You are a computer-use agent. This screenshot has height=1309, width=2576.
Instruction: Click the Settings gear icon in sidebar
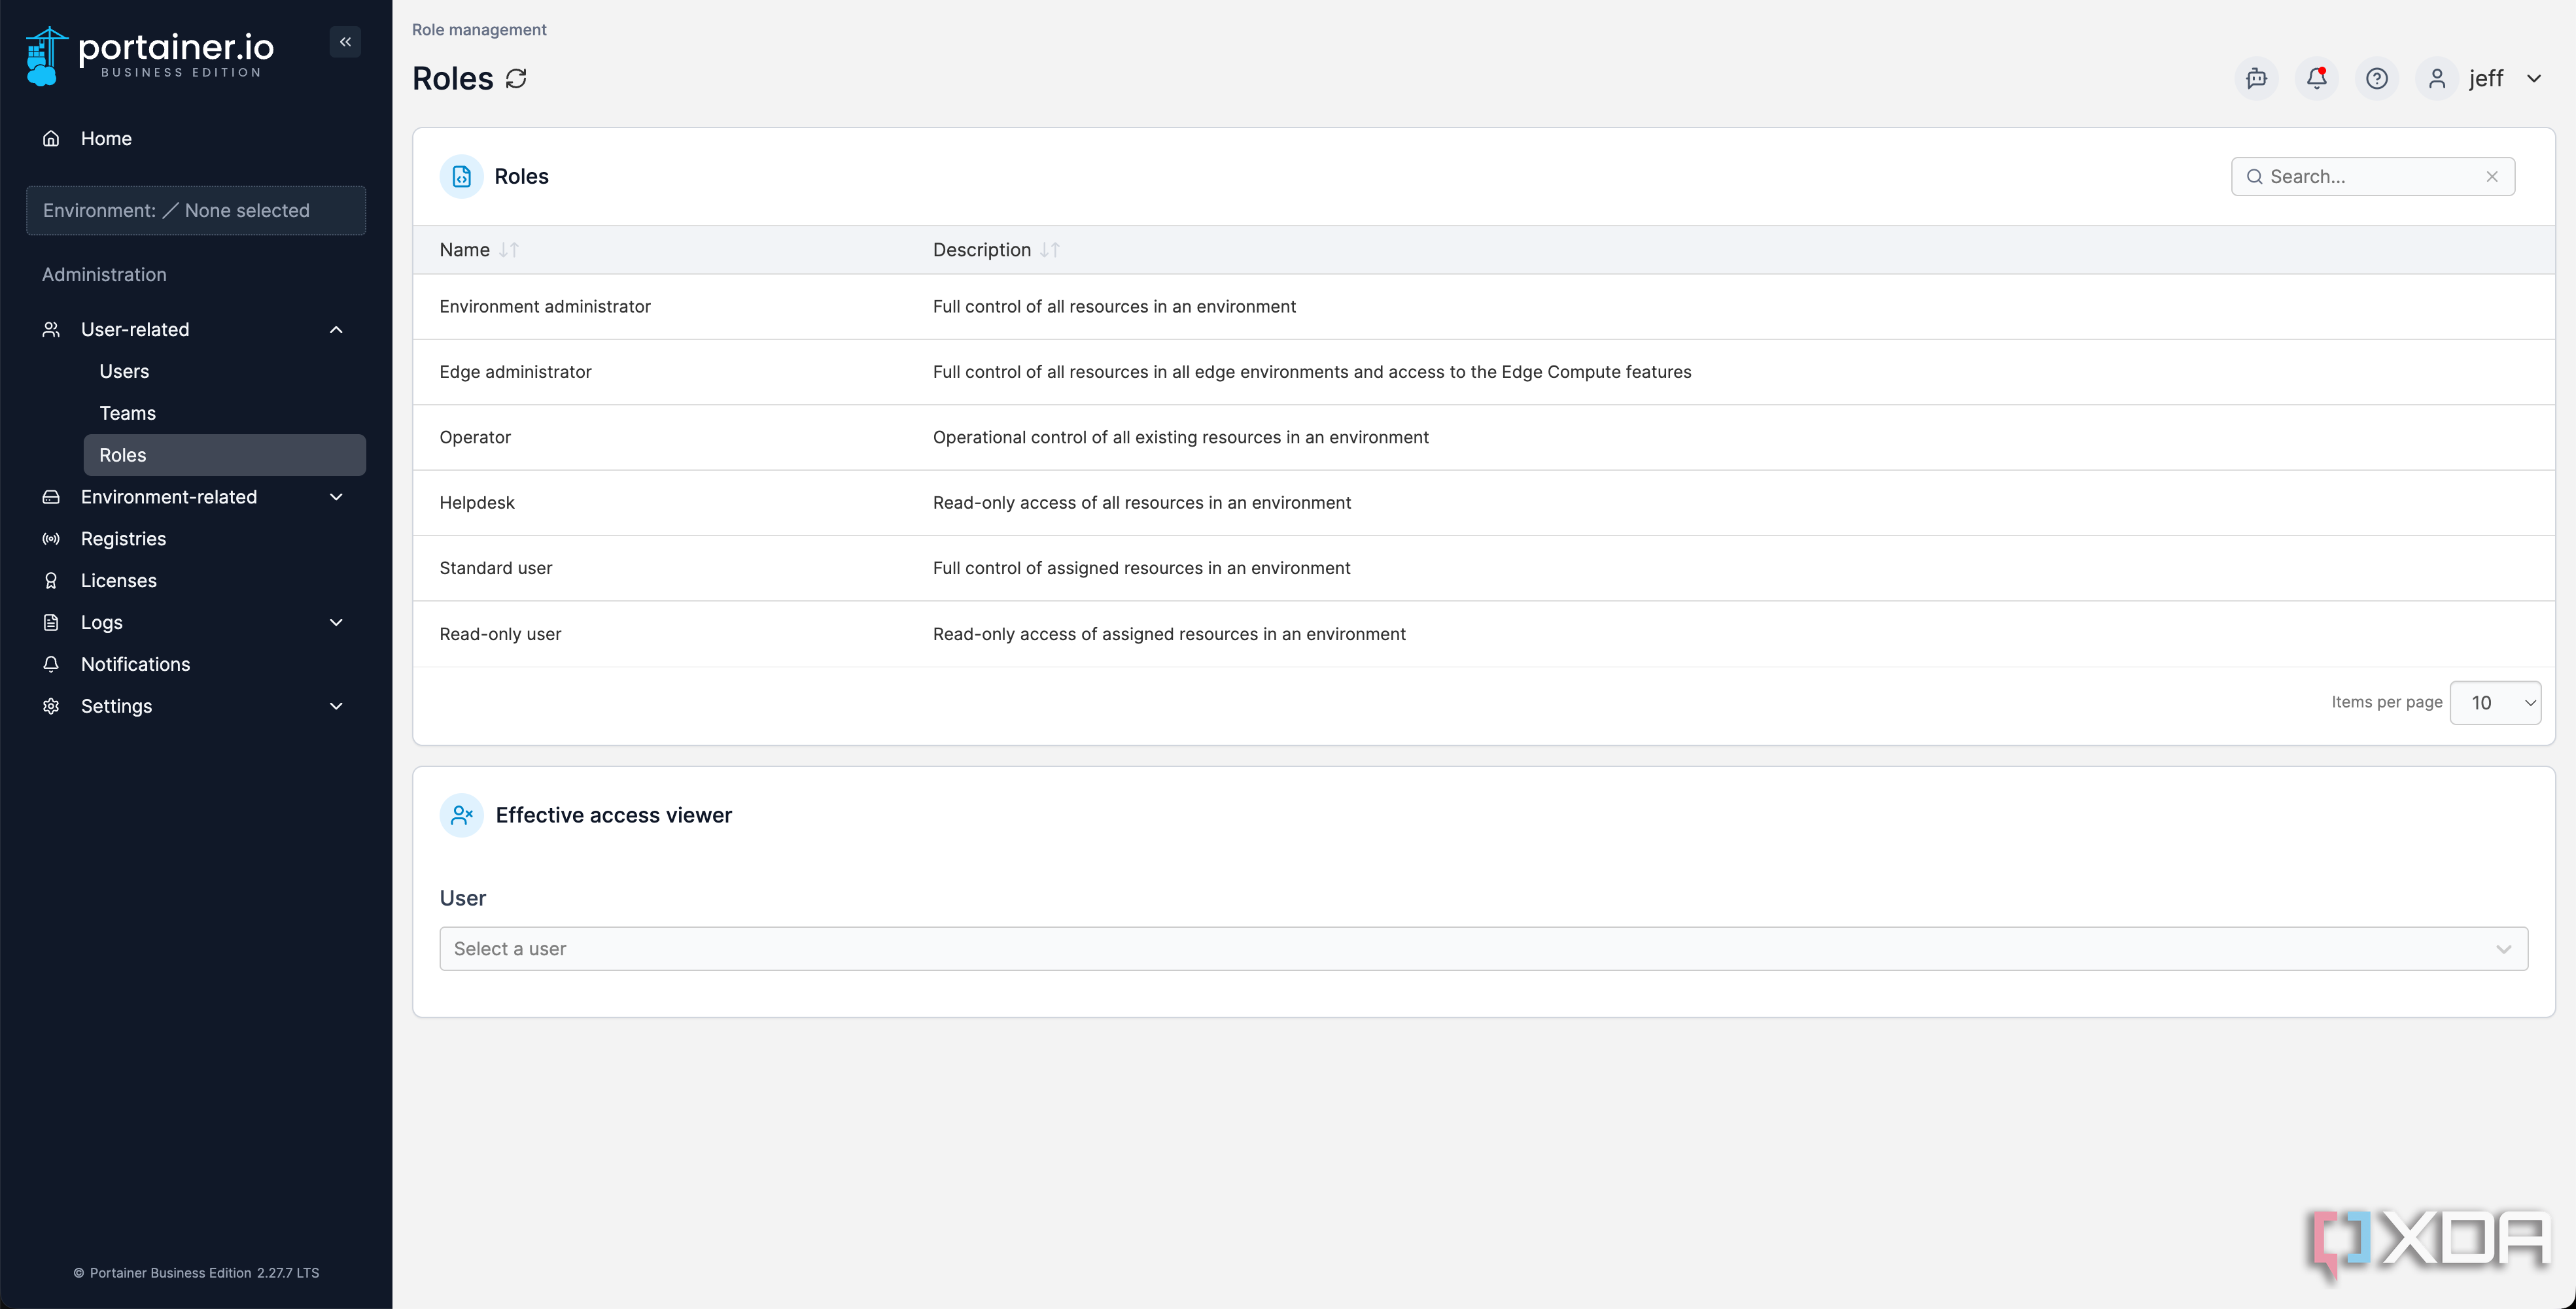click(x=51, y=706)
